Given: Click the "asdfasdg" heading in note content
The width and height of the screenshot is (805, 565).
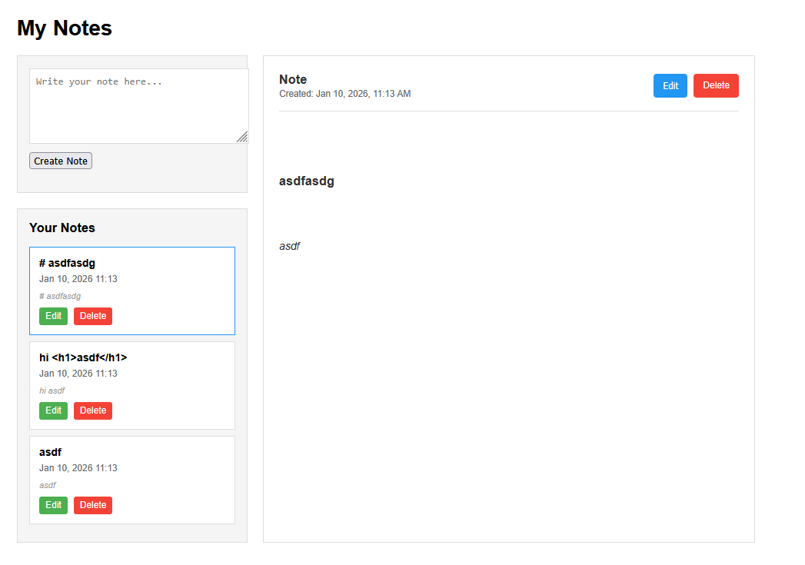Looking at the screenshot, I should tap(307, 181).
